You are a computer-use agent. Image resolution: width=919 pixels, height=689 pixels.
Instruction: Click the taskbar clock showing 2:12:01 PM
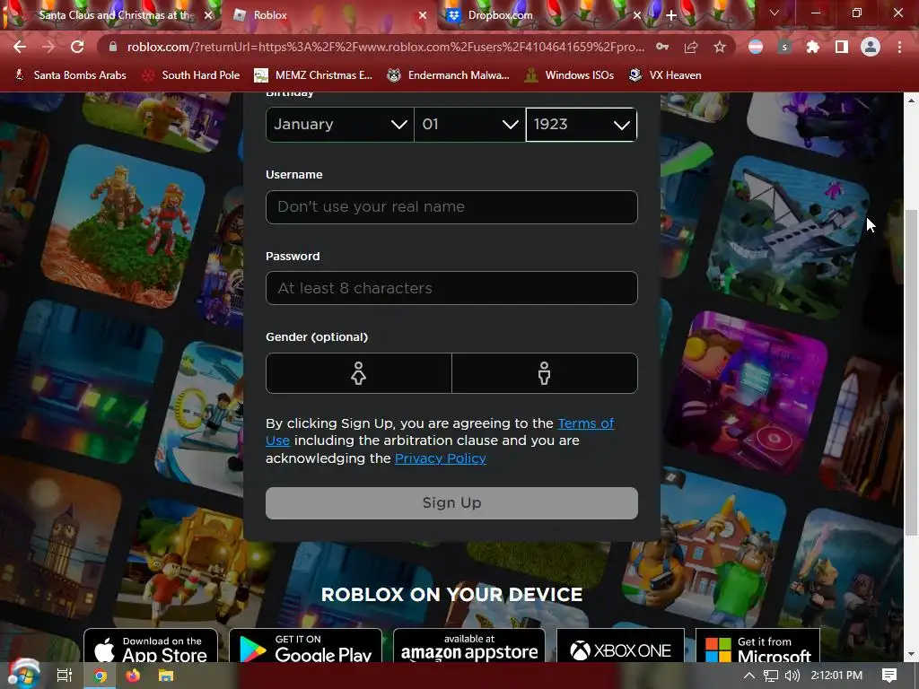[x=836, y=676]
